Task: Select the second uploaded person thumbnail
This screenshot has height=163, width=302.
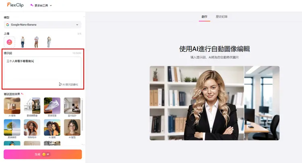Action: point(36,41)
